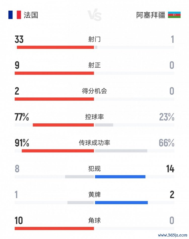Image resolution: width=189 pixels, height=239 pixels.
Task: Select the 阿塞拜疆 team name
Action: 151,15
